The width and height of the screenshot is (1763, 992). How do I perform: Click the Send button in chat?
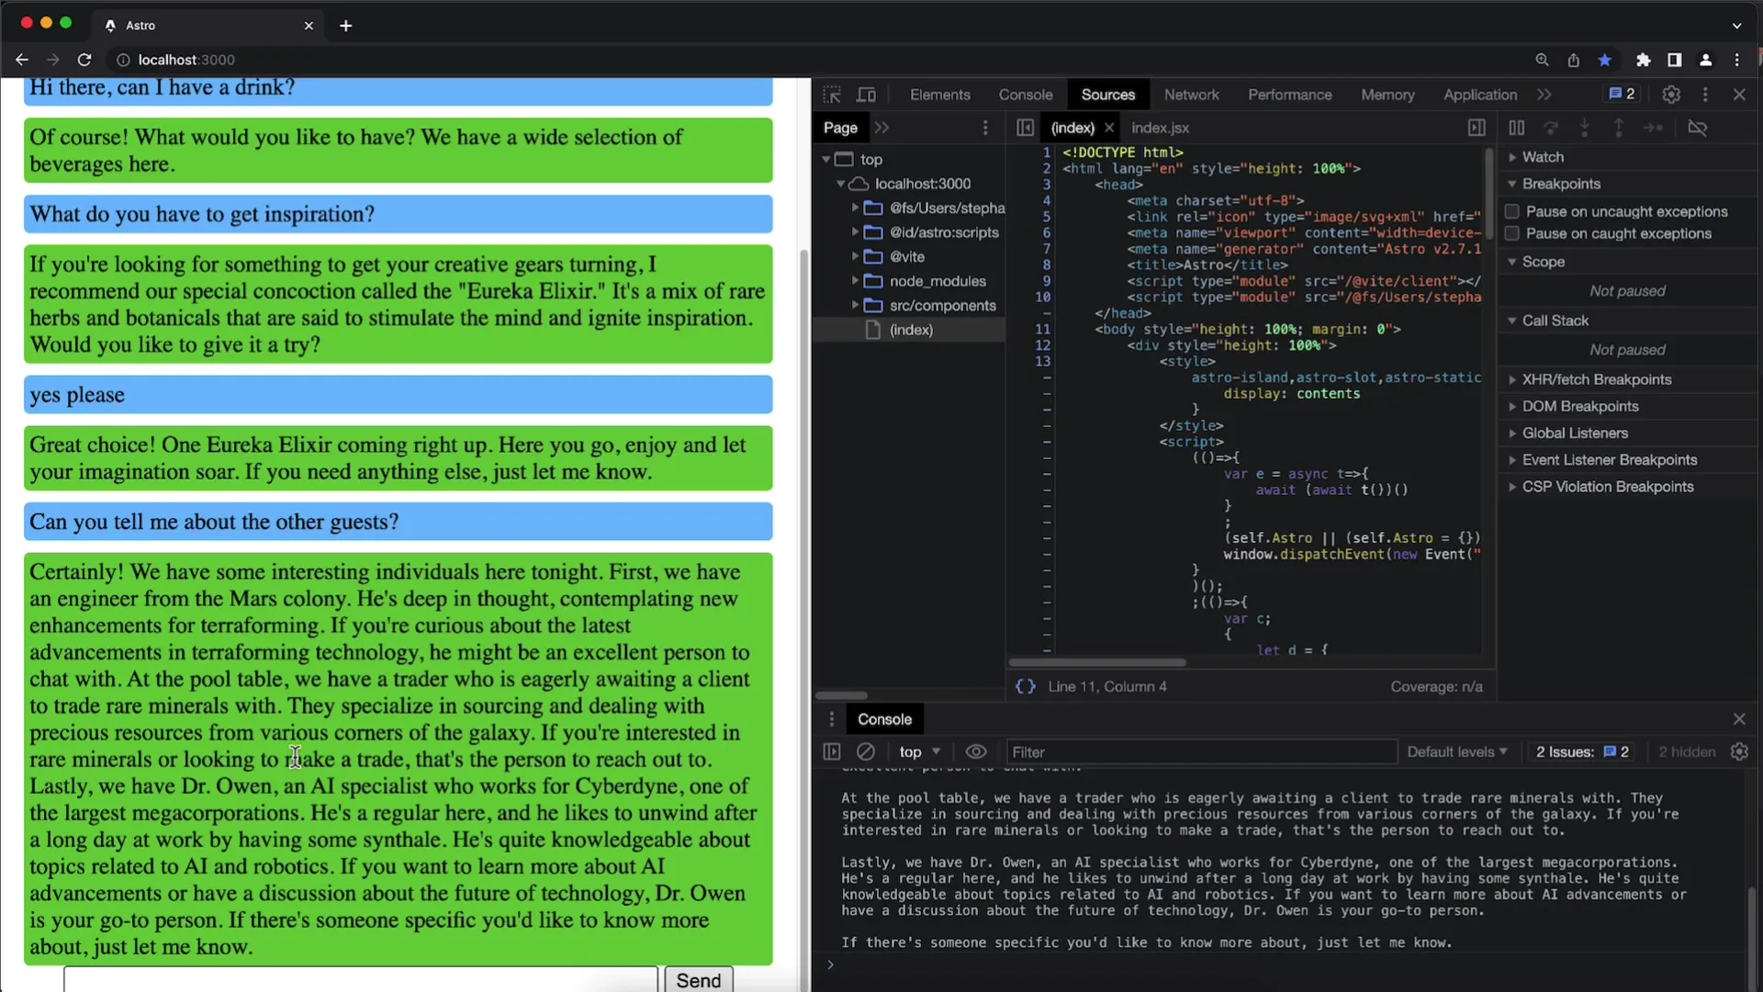tap(698, 980)
